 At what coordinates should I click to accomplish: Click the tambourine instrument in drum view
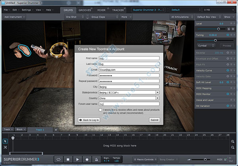pos(58,50)
